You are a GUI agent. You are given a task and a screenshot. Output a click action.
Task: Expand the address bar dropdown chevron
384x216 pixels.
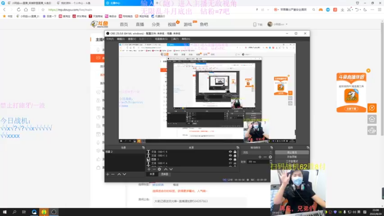click(x=268, y=10)
